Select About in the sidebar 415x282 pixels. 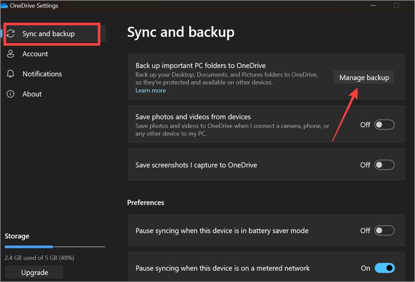tap(32, 94)
